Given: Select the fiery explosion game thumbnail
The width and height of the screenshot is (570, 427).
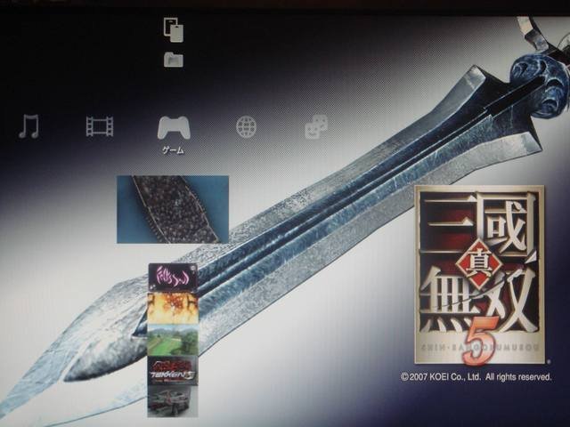Looking at the screenshot, I should pos(173,309).
